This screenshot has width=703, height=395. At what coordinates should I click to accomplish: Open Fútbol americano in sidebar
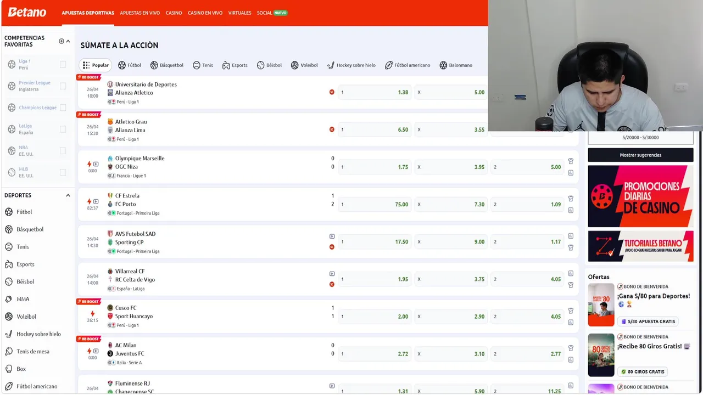coord(37,386)
